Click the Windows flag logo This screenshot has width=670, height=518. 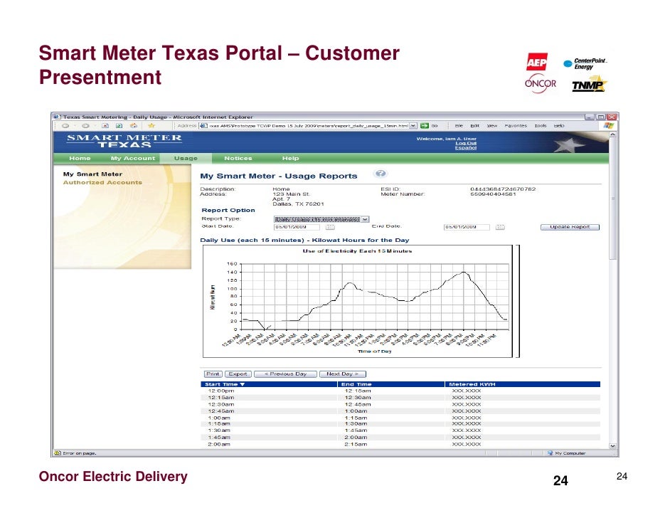pyautogui.click(x=608, y=125)
